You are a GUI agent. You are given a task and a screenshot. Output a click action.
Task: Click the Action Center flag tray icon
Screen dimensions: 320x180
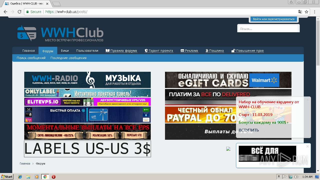[x=284, y=177]
